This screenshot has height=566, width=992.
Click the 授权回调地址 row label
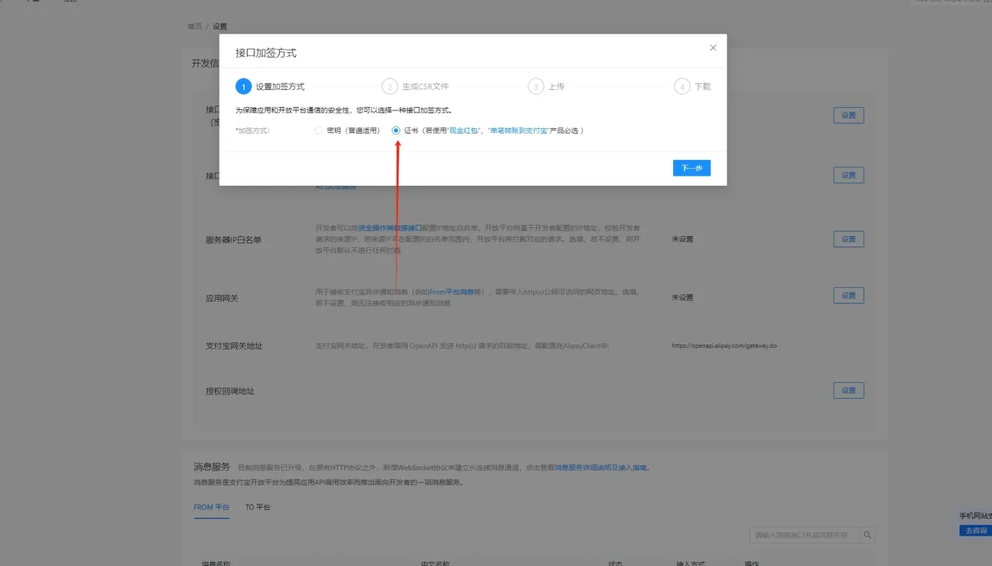[x=230, y=391]
